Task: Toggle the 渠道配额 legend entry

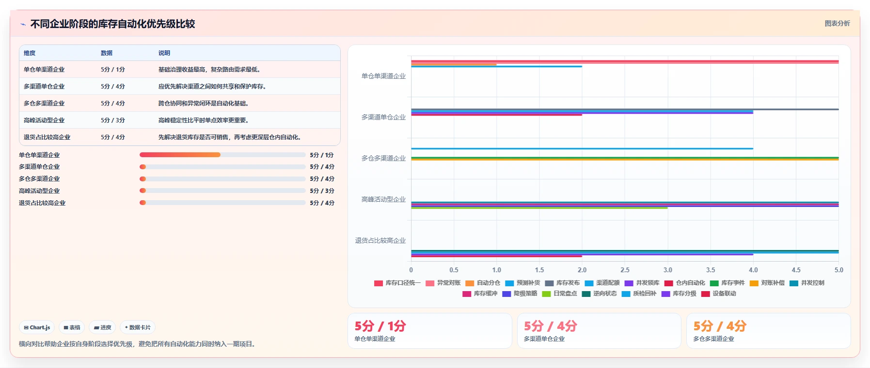Action: [602, 283]
